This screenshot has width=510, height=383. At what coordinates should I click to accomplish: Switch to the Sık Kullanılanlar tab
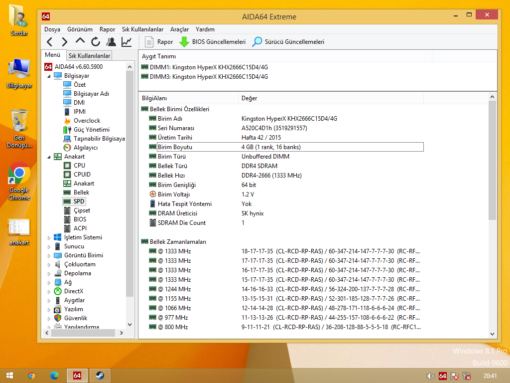89,56
